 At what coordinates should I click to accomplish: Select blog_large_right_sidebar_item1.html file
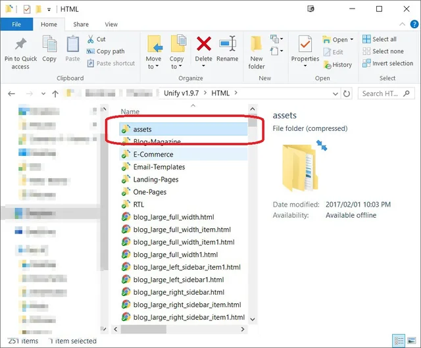pos(184,317)
